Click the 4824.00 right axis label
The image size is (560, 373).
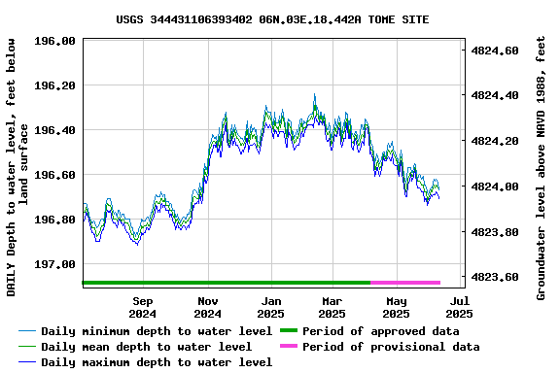[495, 186]
